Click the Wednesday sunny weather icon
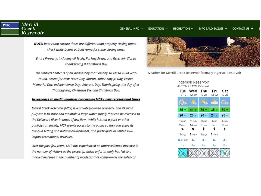This screenshot has width=261, height=196. pyautogui.click(x=193, y=102)
